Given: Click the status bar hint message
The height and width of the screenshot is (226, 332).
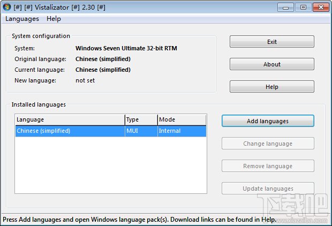Looking at the screenshot, I should [x=139, y=220].
